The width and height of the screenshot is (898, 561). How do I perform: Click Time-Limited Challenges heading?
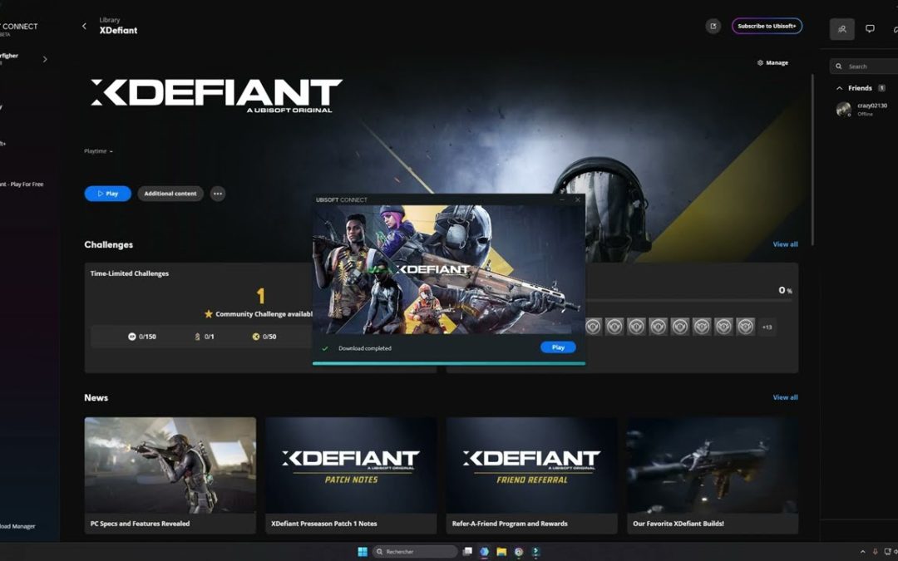pyautogui.click(x=130, y=273)
